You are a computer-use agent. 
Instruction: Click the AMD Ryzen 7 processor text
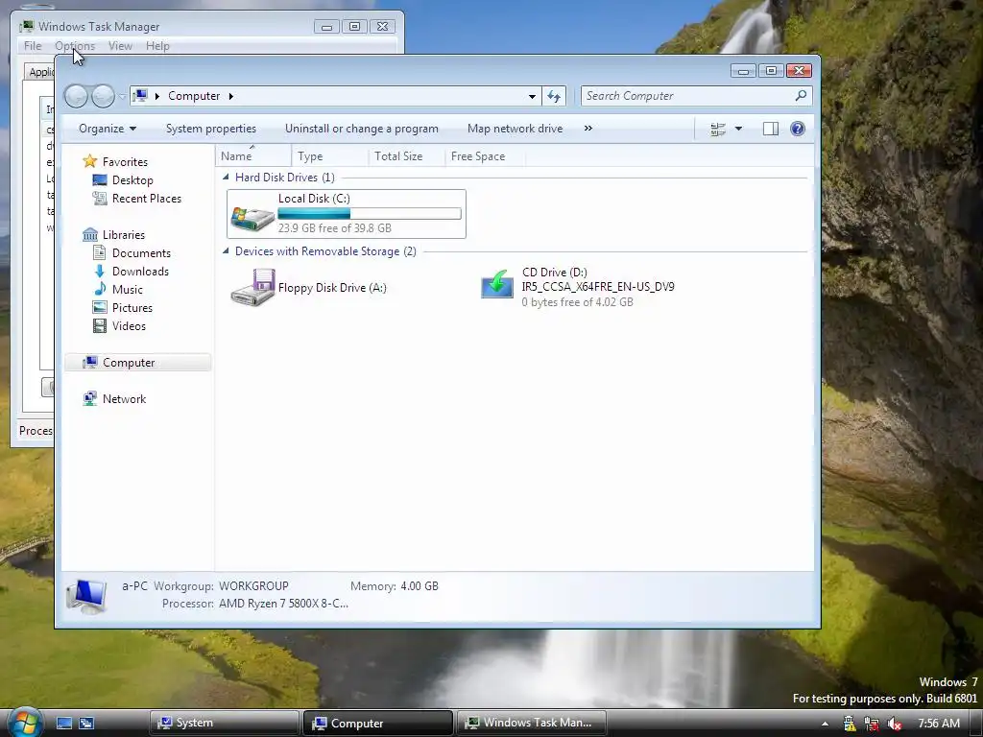point(283,604)
